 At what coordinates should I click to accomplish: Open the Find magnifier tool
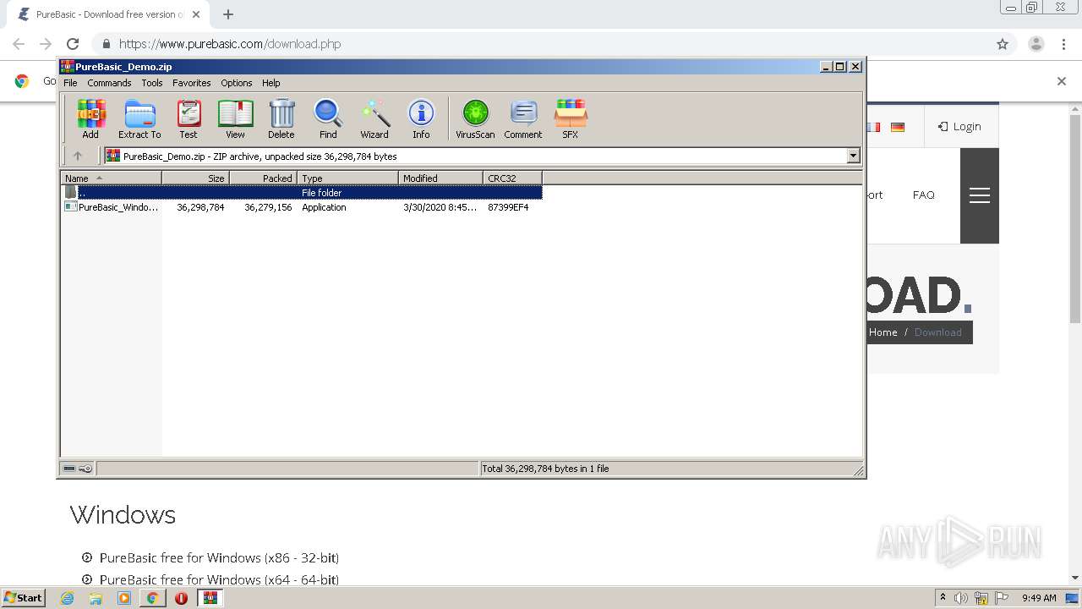coord(328,118)
